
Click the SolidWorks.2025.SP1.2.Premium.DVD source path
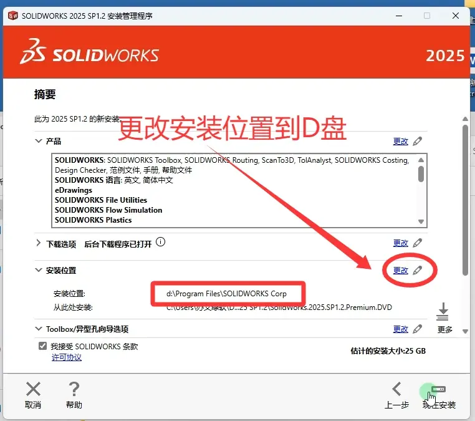pyautogui.click(x=279, y=307)
